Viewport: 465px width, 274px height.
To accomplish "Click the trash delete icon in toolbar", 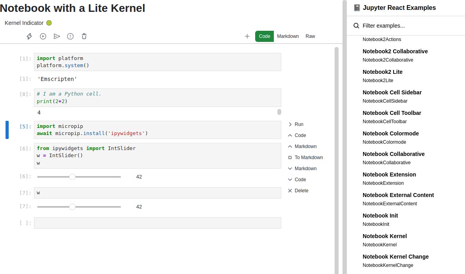I will coord(84,36).
